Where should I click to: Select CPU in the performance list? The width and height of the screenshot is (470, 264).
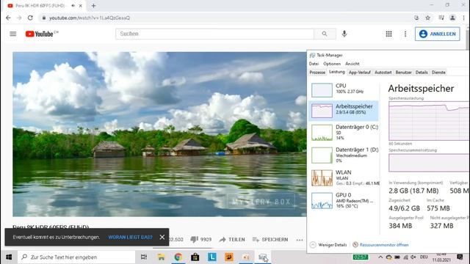click(344, 89)
